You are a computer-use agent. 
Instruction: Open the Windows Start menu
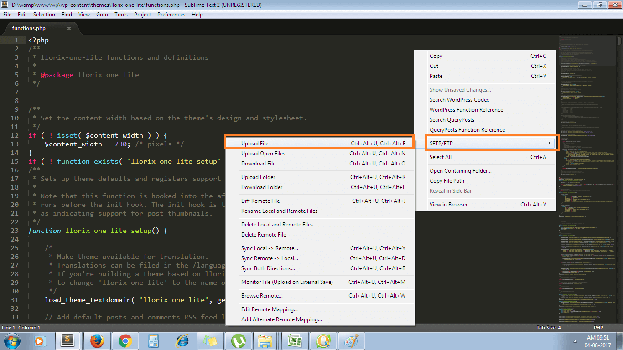coord(11,341)
